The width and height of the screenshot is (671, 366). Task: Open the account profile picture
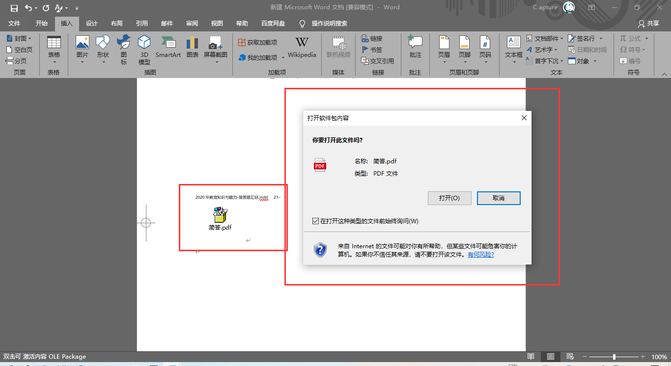pos(569,7)
